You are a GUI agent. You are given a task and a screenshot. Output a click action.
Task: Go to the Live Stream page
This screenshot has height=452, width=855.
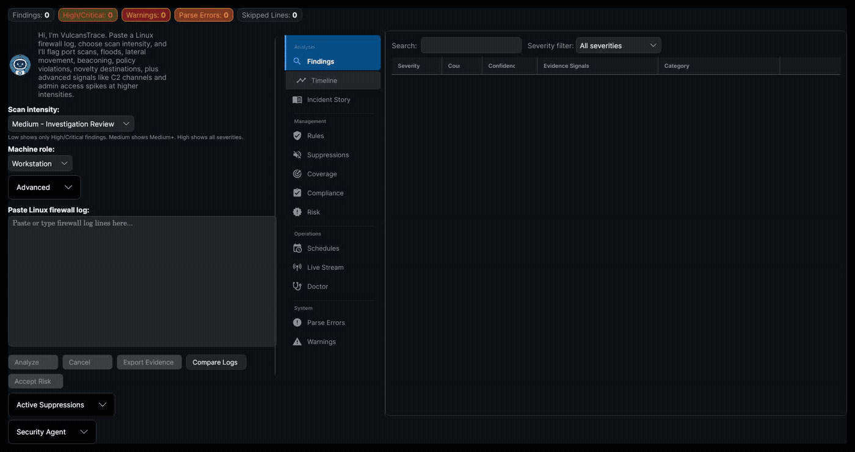pyautogui.click(x=333, y=267)
